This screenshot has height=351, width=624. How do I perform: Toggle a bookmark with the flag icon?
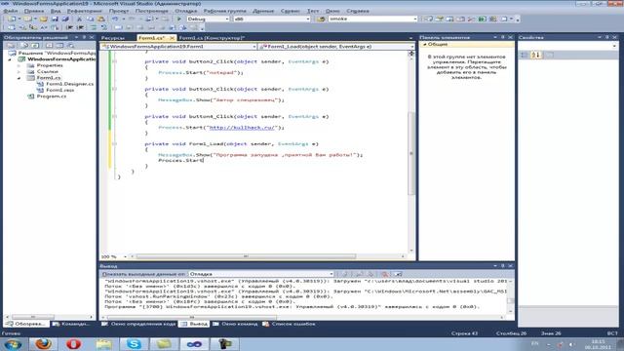[x=118, y=27]
